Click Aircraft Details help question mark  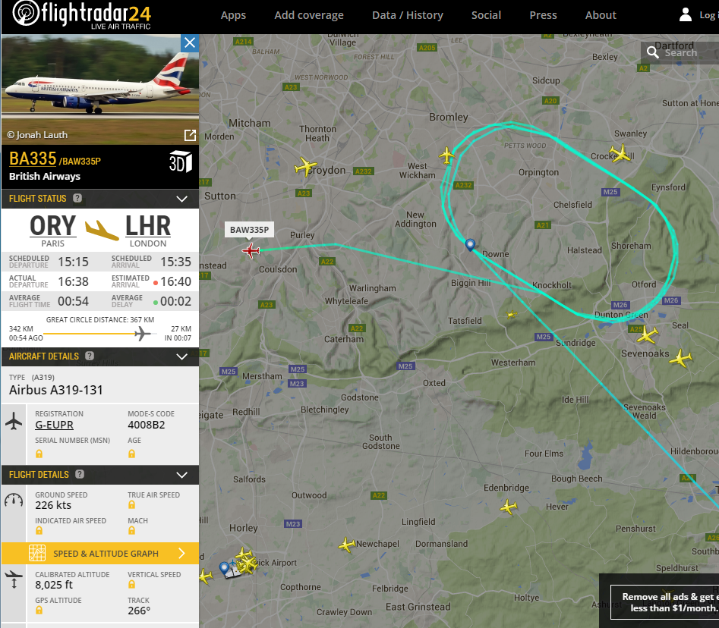(90, 356)
